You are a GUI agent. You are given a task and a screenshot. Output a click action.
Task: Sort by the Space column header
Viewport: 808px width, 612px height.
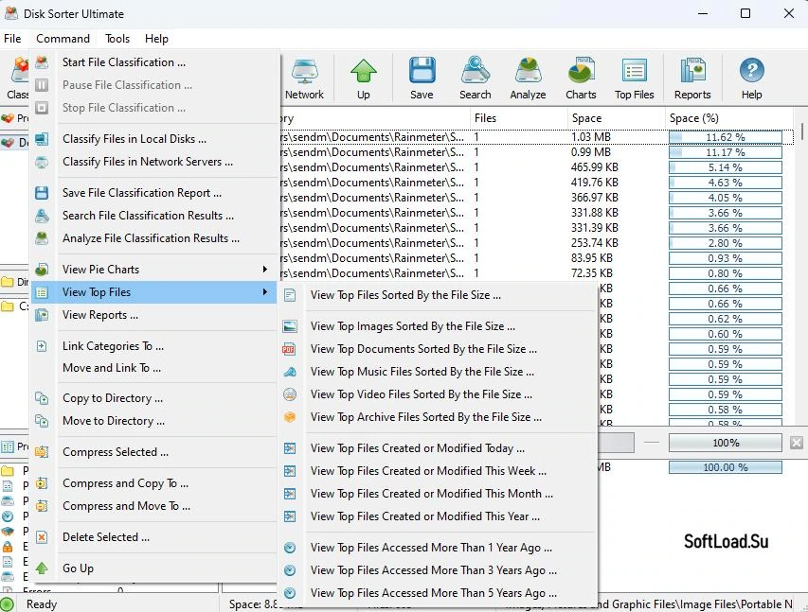(616, 118)
